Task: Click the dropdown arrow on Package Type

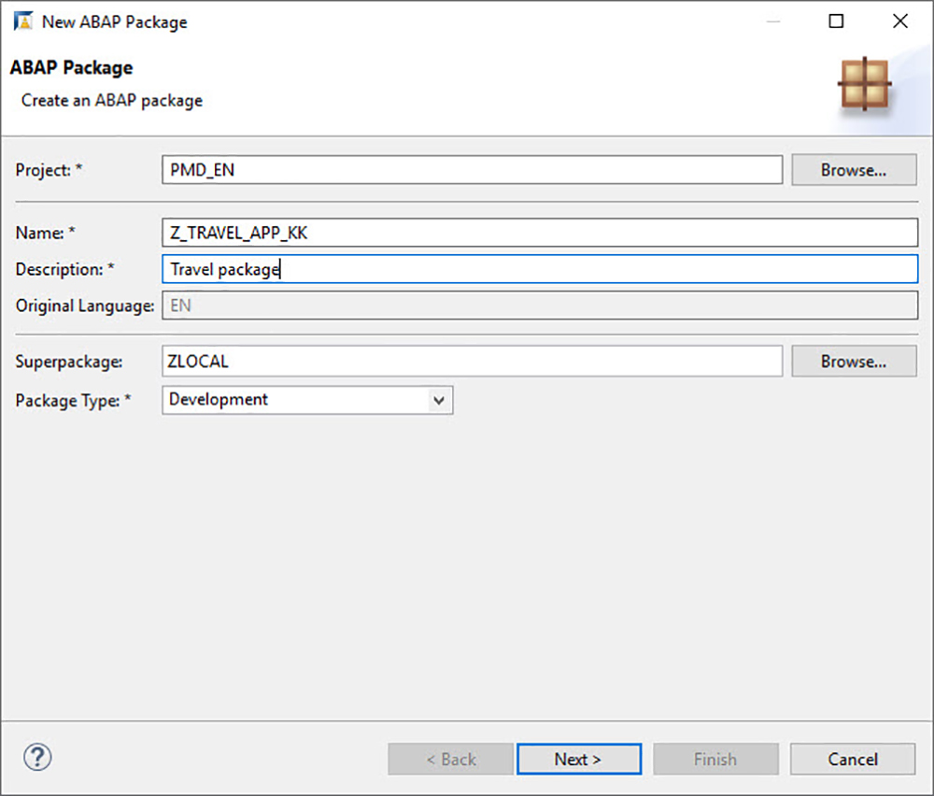Action: click(x=439, y=400)
